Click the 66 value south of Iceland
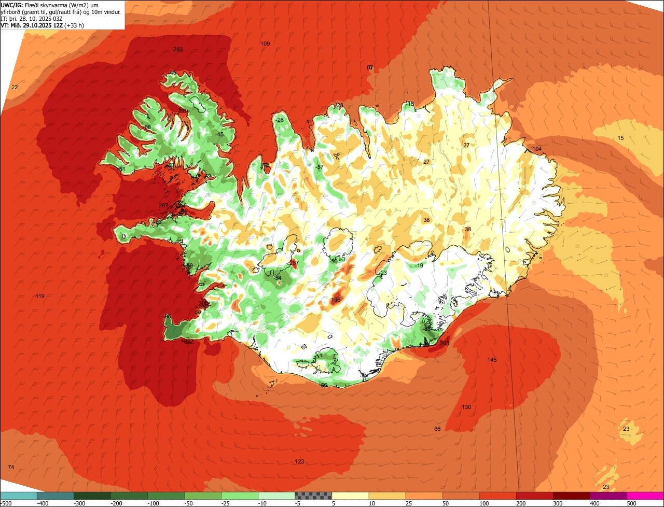The height and width of the screenshot is (507, 664). [437, 429]
